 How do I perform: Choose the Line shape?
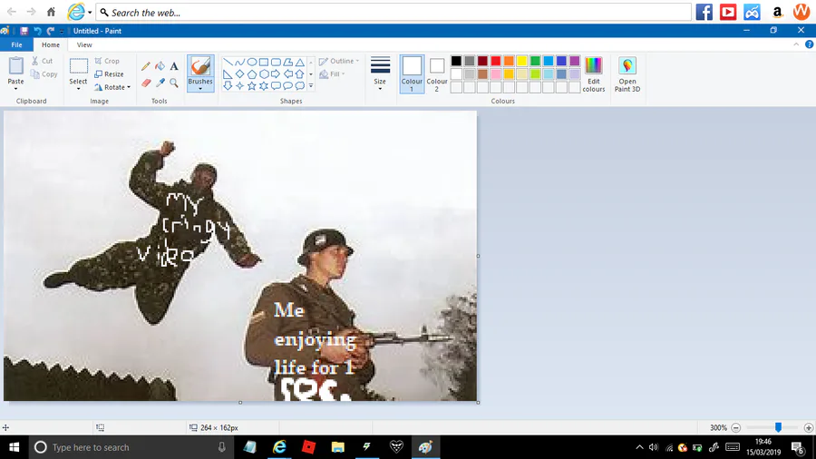point(228,62)
